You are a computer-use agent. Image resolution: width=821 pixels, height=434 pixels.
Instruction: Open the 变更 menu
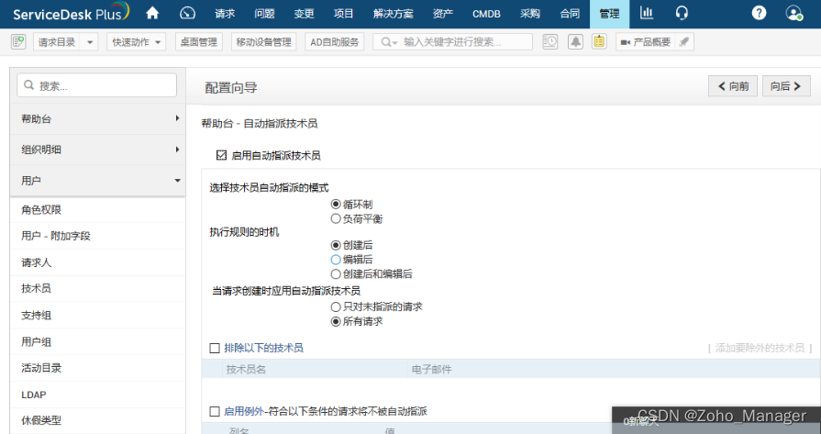304,14
